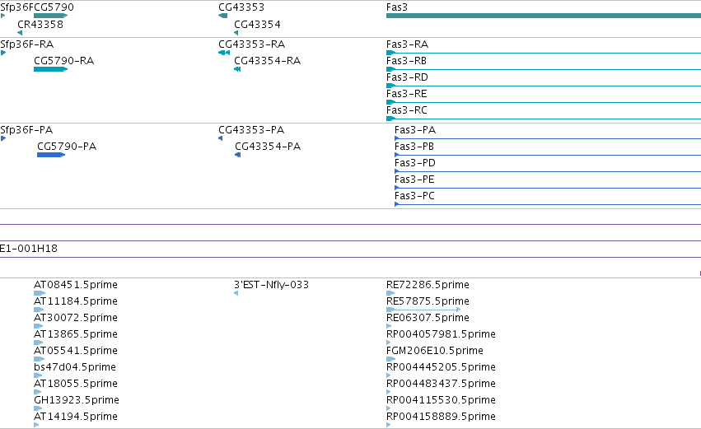701x429 pixels.
Task: Click the bs47d04.5prime EST label
Action: point(75,368)
